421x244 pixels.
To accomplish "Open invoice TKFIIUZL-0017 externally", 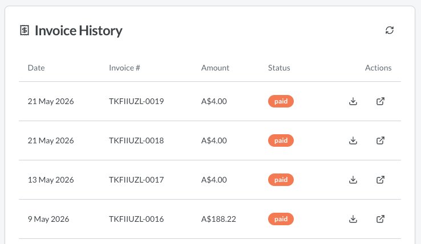I will [x=380, y=180].
